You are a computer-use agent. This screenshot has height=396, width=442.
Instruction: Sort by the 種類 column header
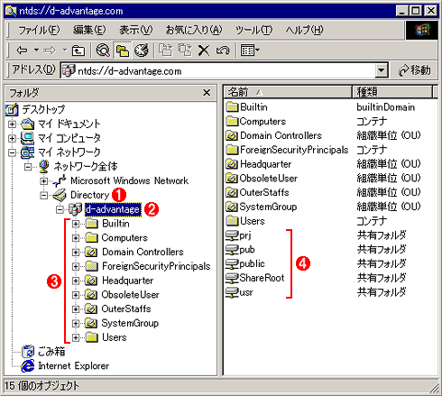coord(391,92)
